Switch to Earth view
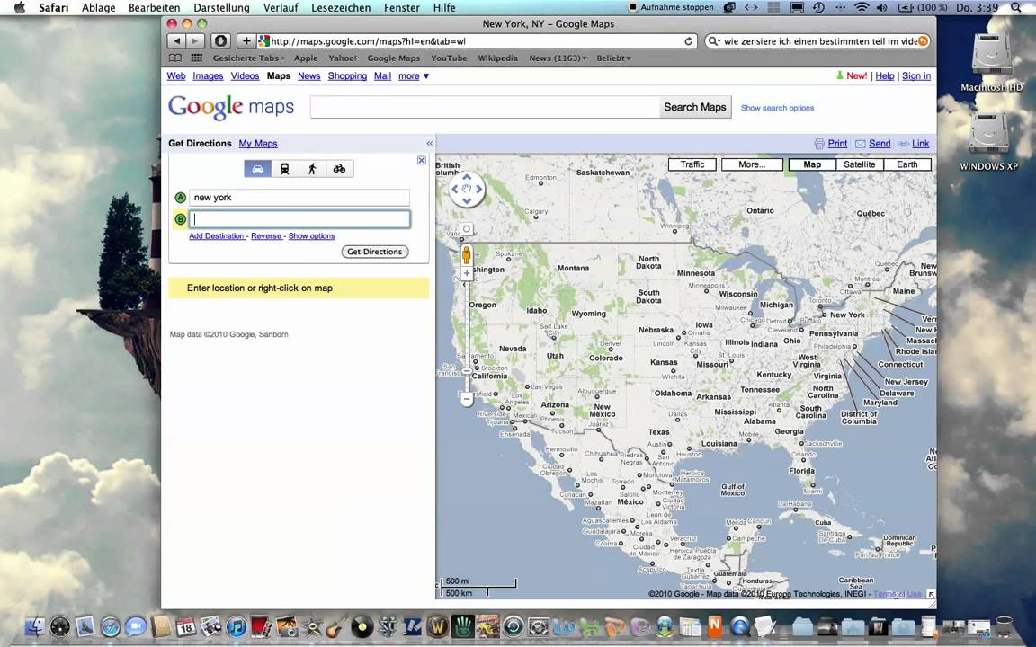Viewport: 1036px width, 647px height. click(907, 164)
